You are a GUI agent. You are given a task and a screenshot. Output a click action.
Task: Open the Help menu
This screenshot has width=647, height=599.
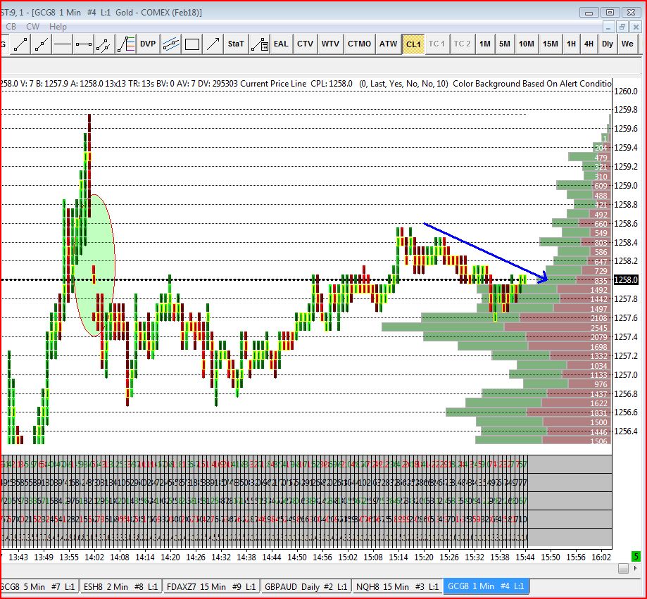58,27
